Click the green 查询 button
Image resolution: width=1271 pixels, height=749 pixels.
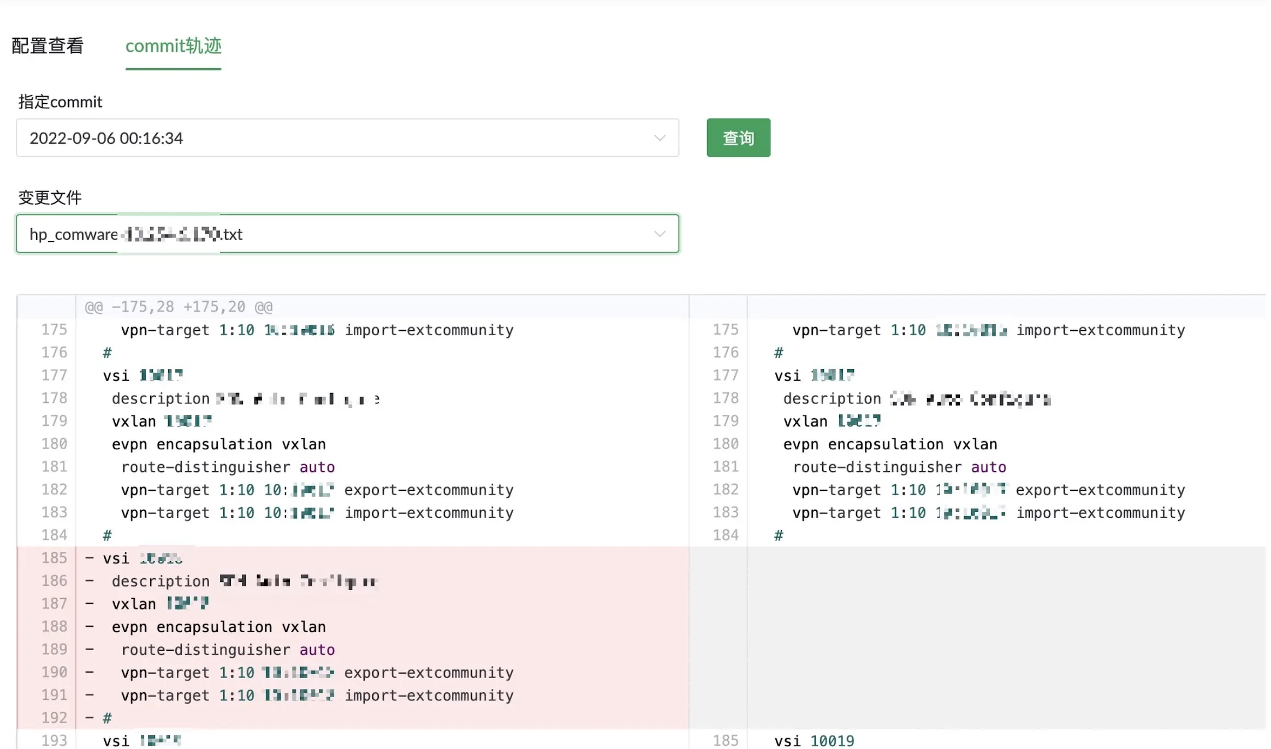[x=738, y=138]
